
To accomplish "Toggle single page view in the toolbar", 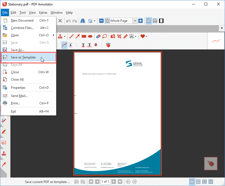I will [148, 21].
